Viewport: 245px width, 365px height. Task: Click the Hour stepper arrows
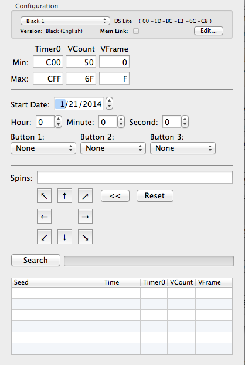pyautogui.click(x=58, y=121)
